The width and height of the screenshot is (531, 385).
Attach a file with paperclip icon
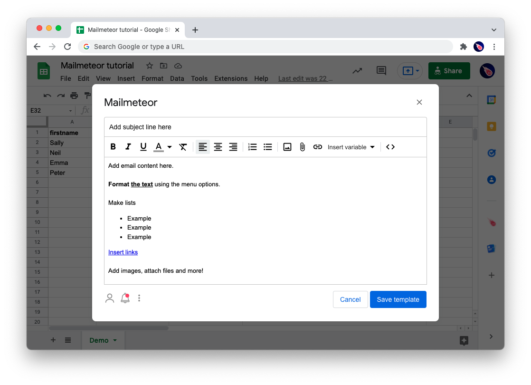303,147
